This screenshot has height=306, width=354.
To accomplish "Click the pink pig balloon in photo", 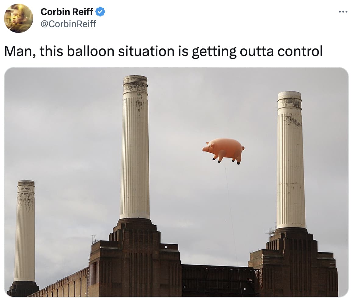I will pyautogui.click(x=224, y=150).
